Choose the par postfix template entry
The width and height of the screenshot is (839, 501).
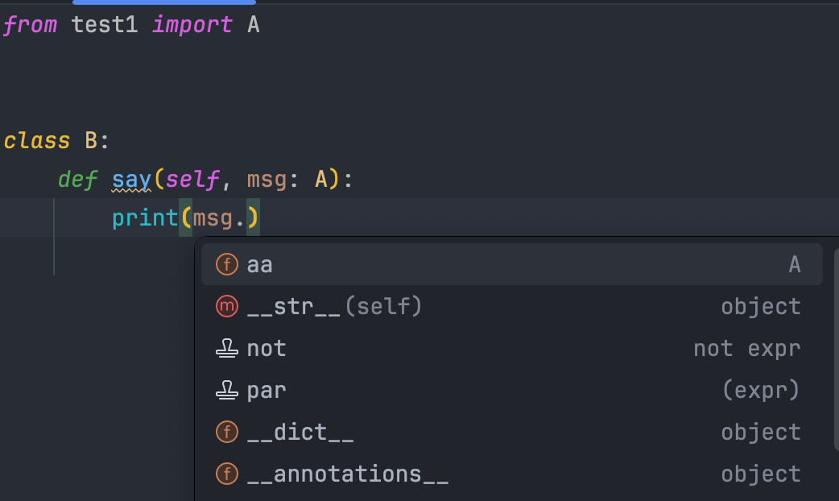[x=267, y=390]
